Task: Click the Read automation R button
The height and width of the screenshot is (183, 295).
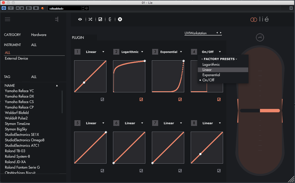Action: (x=18, y=8)
